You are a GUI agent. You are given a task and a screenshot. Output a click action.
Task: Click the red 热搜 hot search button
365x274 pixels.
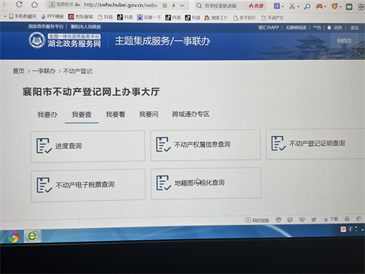[256, 6]
